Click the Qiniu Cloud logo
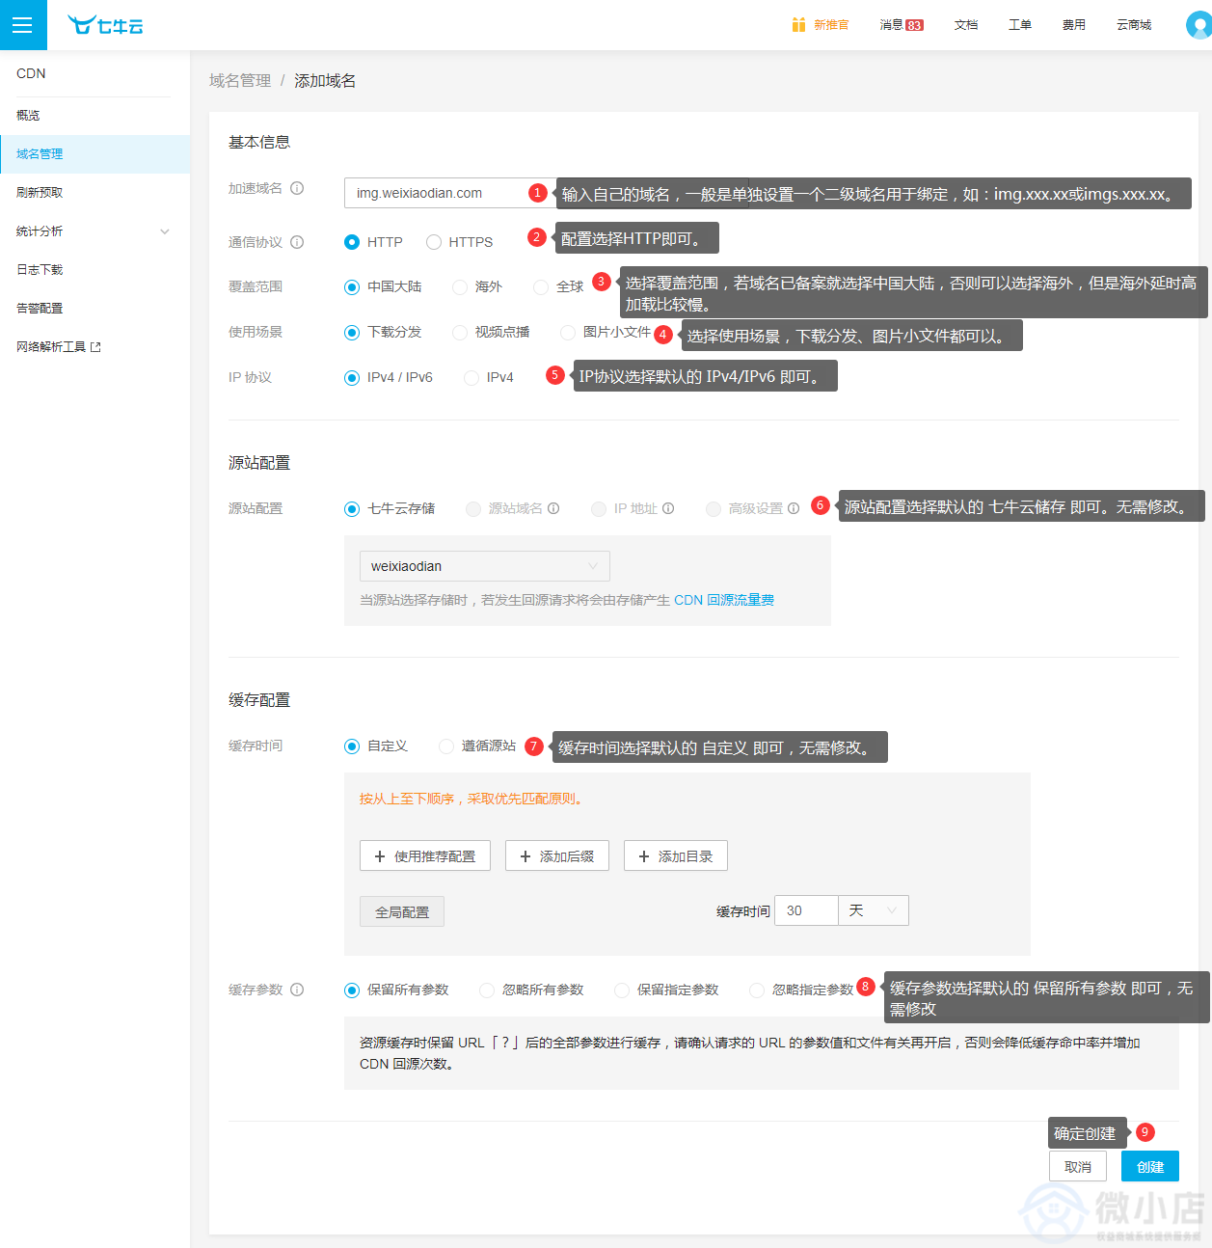1212x1248 pixels. coord(105,25)
